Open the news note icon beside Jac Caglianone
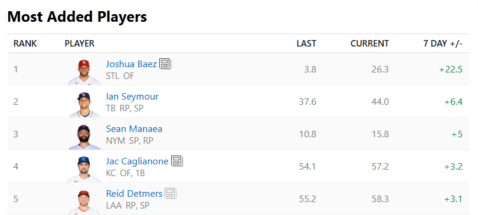 tap(177, 161)
